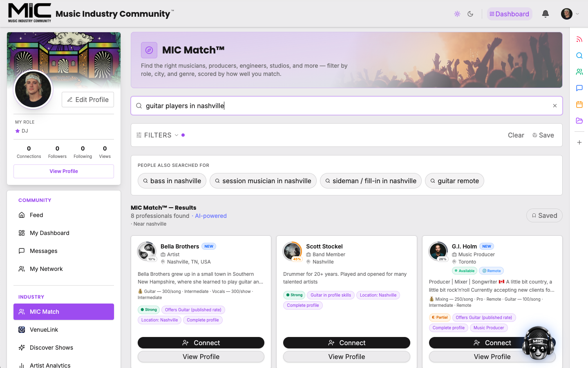
Task: Open the Bella Brothers name link
Action: point(180,246)
